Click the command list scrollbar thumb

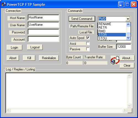128,34
